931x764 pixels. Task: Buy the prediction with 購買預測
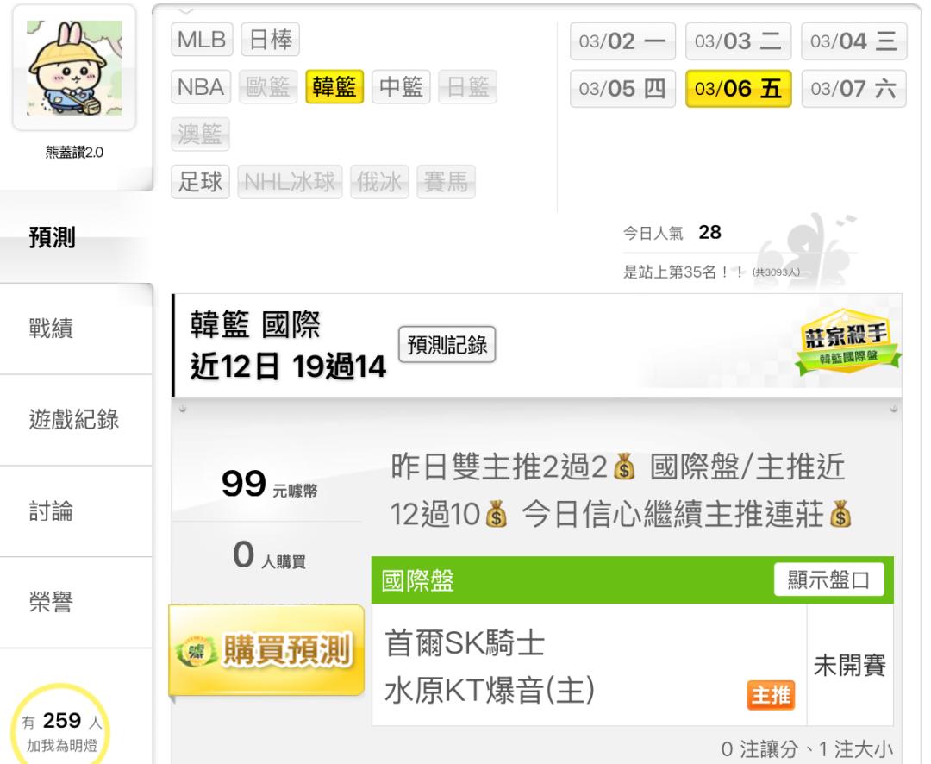(x=266, y=650)
